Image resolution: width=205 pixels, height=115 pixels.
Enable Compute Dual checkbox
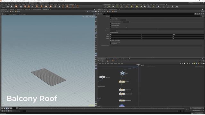coord(111,44)
